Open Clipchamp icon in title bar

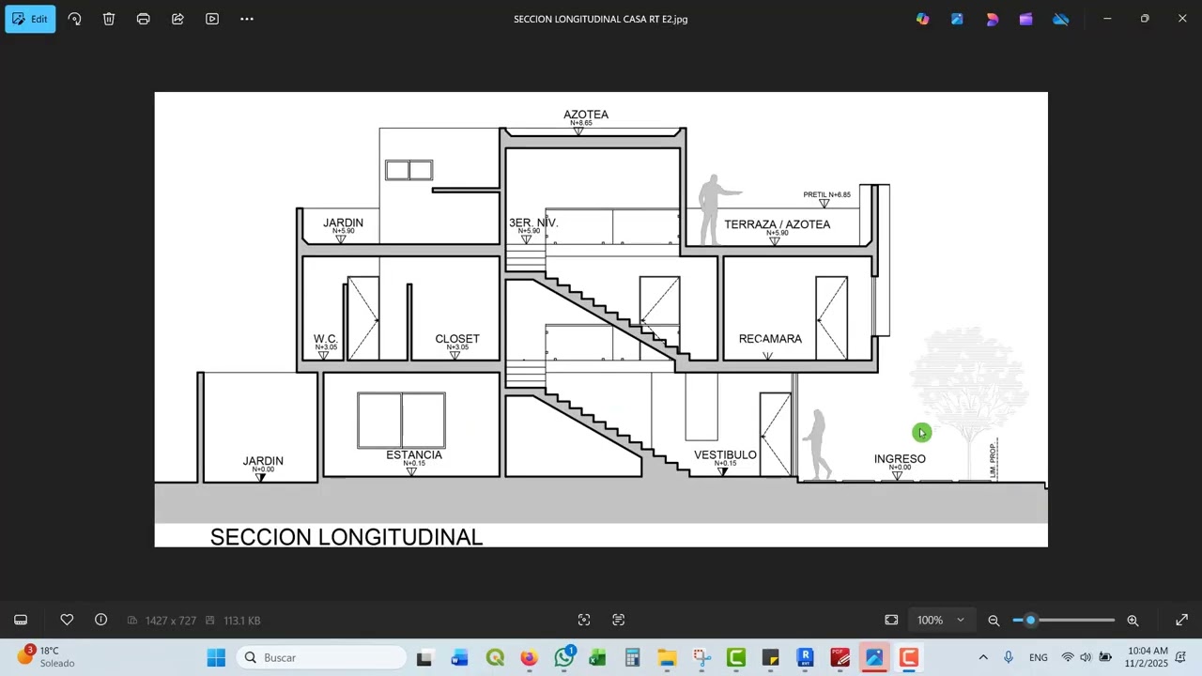point(1025,19)
